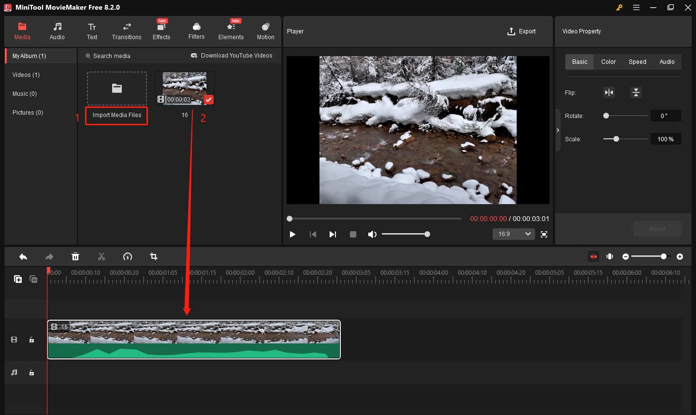Lock the video track
Viewport: 696px width, 415px height.
click(31, 340)
